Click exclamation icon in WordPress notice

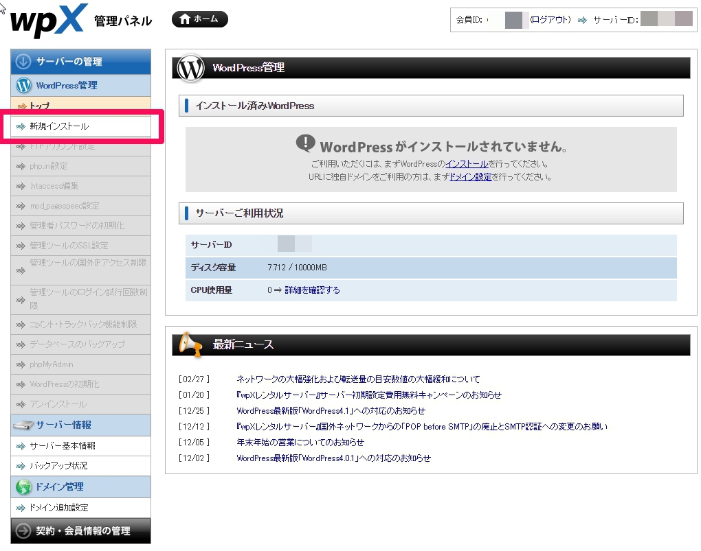tap(305, 143)
